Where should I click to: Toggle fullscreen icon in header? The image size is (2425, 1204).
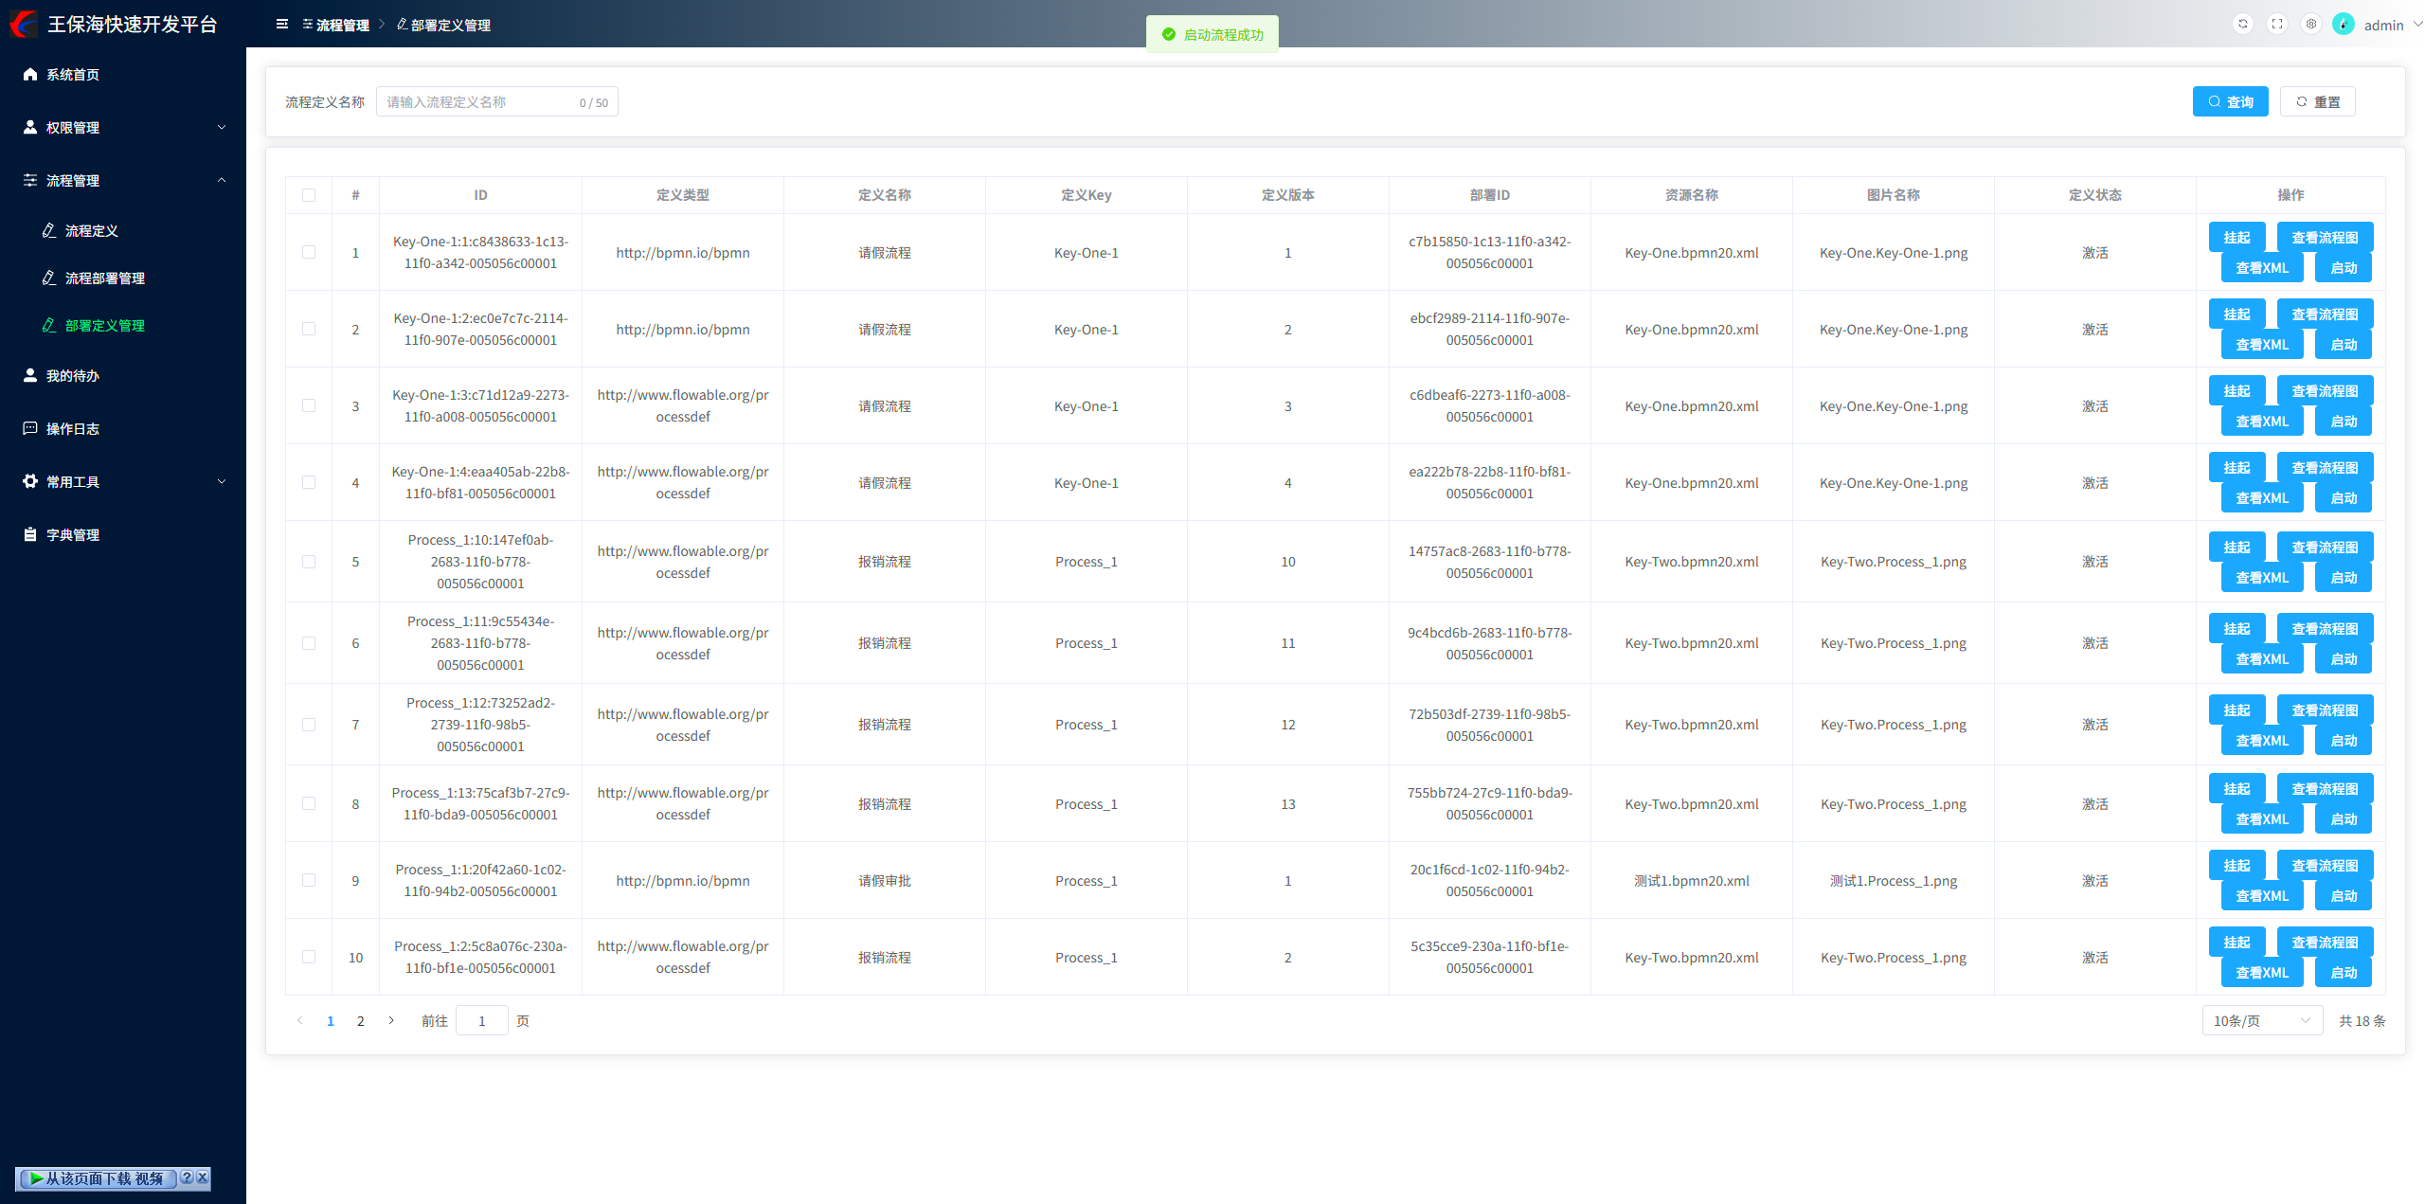tap(2277, 25)
